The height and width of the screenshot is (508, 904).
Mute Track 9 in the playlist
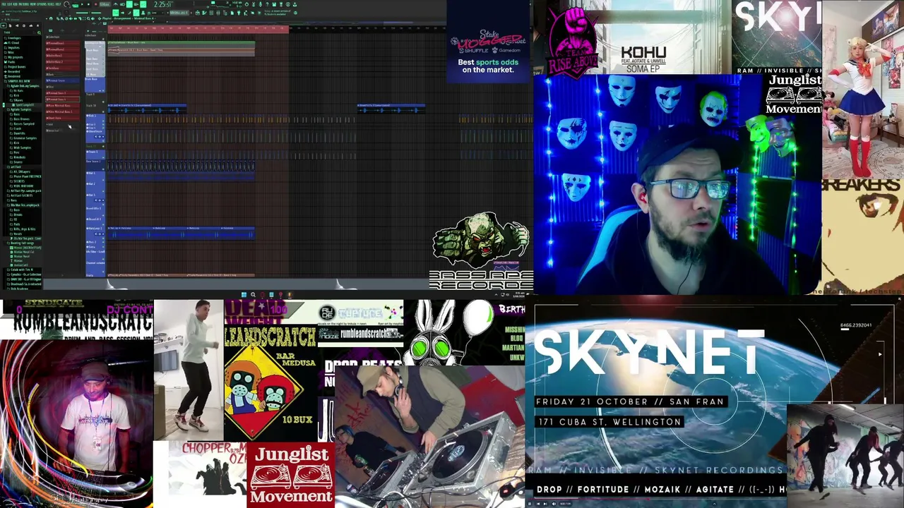click(x=103, y=102)
